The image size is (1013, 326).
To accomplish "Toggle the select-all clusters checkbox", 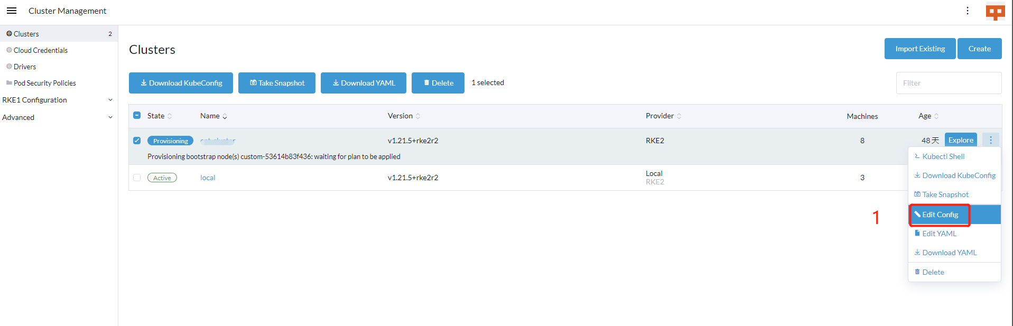I will 137,115.
